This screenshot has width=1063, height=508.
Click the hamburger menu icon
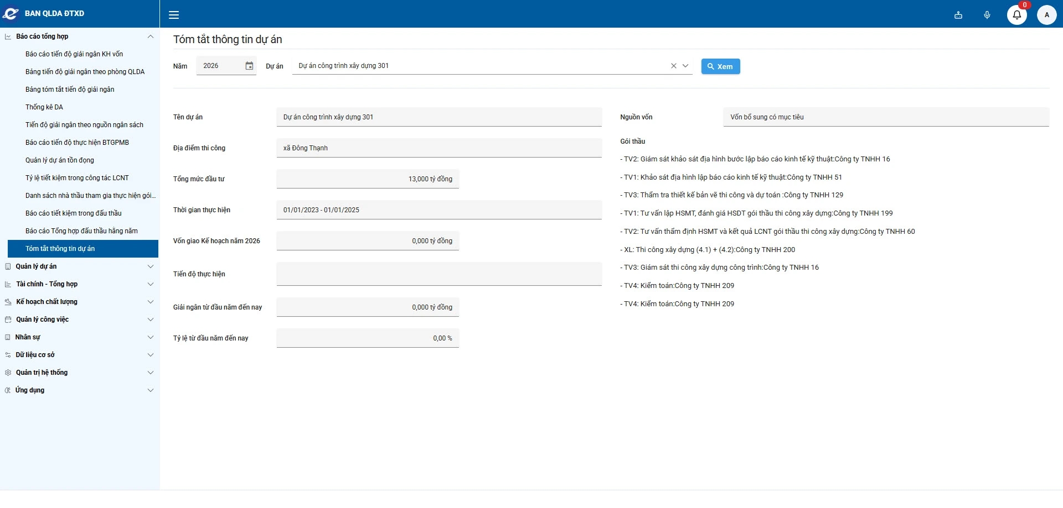[174, 15]
